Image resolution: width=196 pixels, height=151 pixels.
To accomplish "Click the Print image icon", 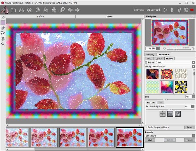I will 29,10.
